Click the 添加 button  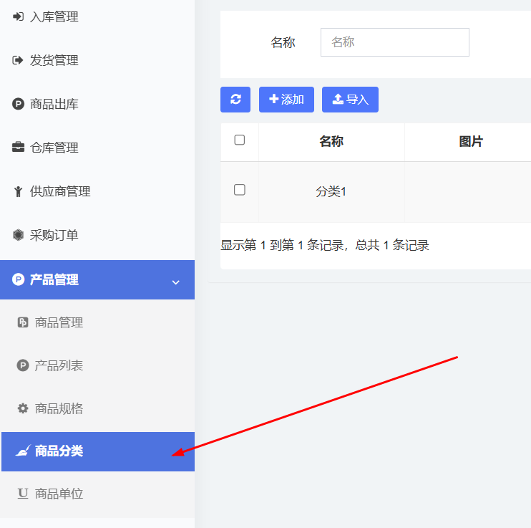pyautogui.click(x=286, y=100)
